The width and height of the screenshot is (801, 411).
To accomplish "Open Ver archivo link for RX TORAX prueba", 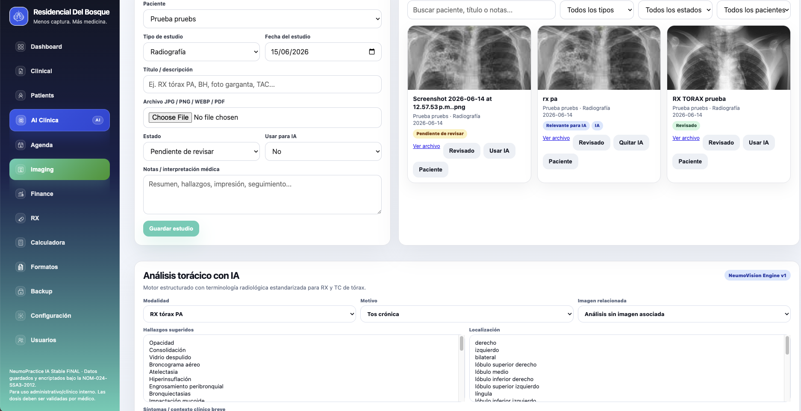I will 686,138.
